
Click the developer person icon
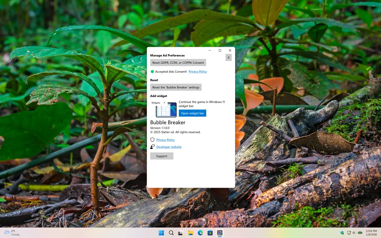(x=152, y=147)
